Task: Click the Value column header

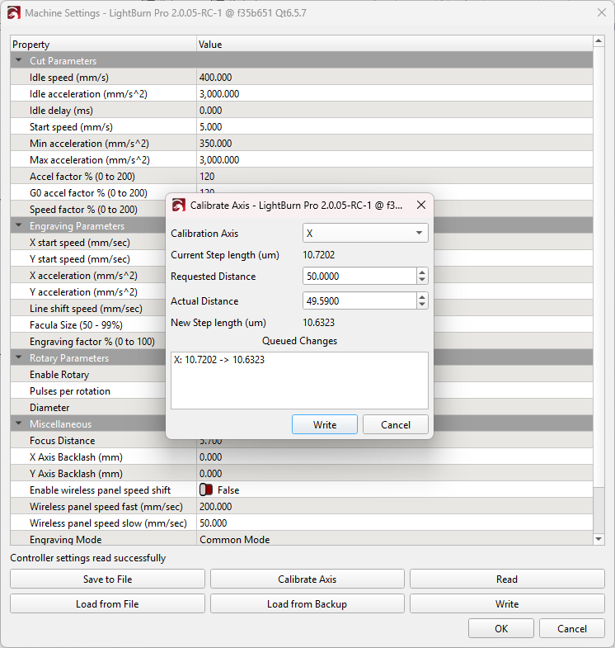Action: [395, 44]
